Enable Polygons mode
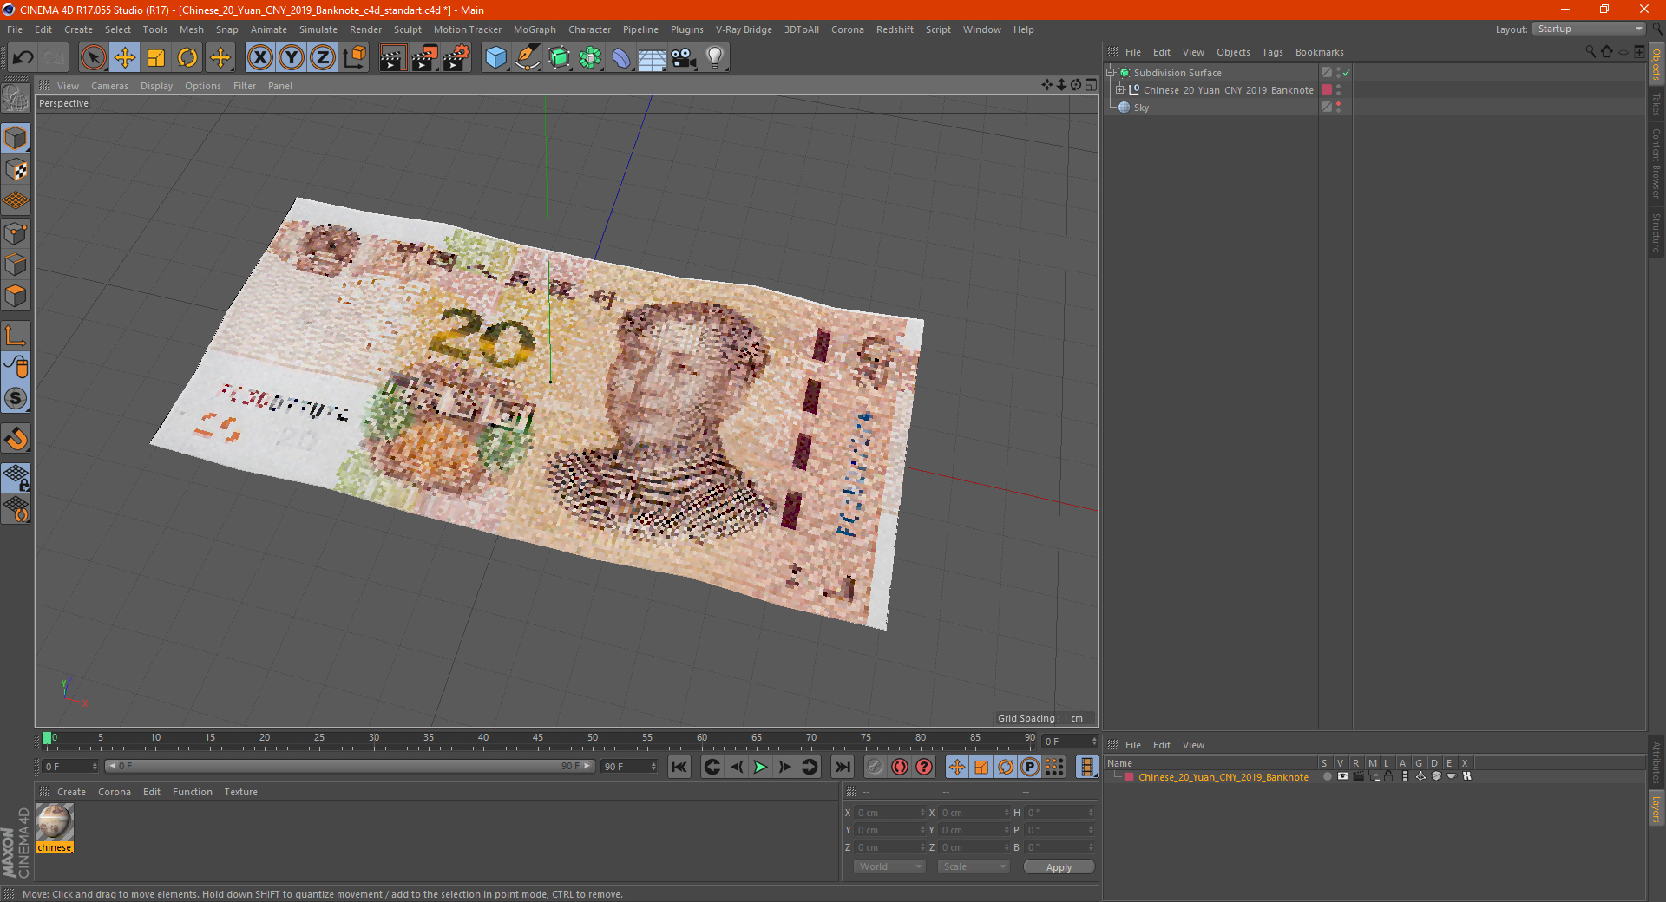The width and height of the screenshot is (1666, 902). coord(16,297)
